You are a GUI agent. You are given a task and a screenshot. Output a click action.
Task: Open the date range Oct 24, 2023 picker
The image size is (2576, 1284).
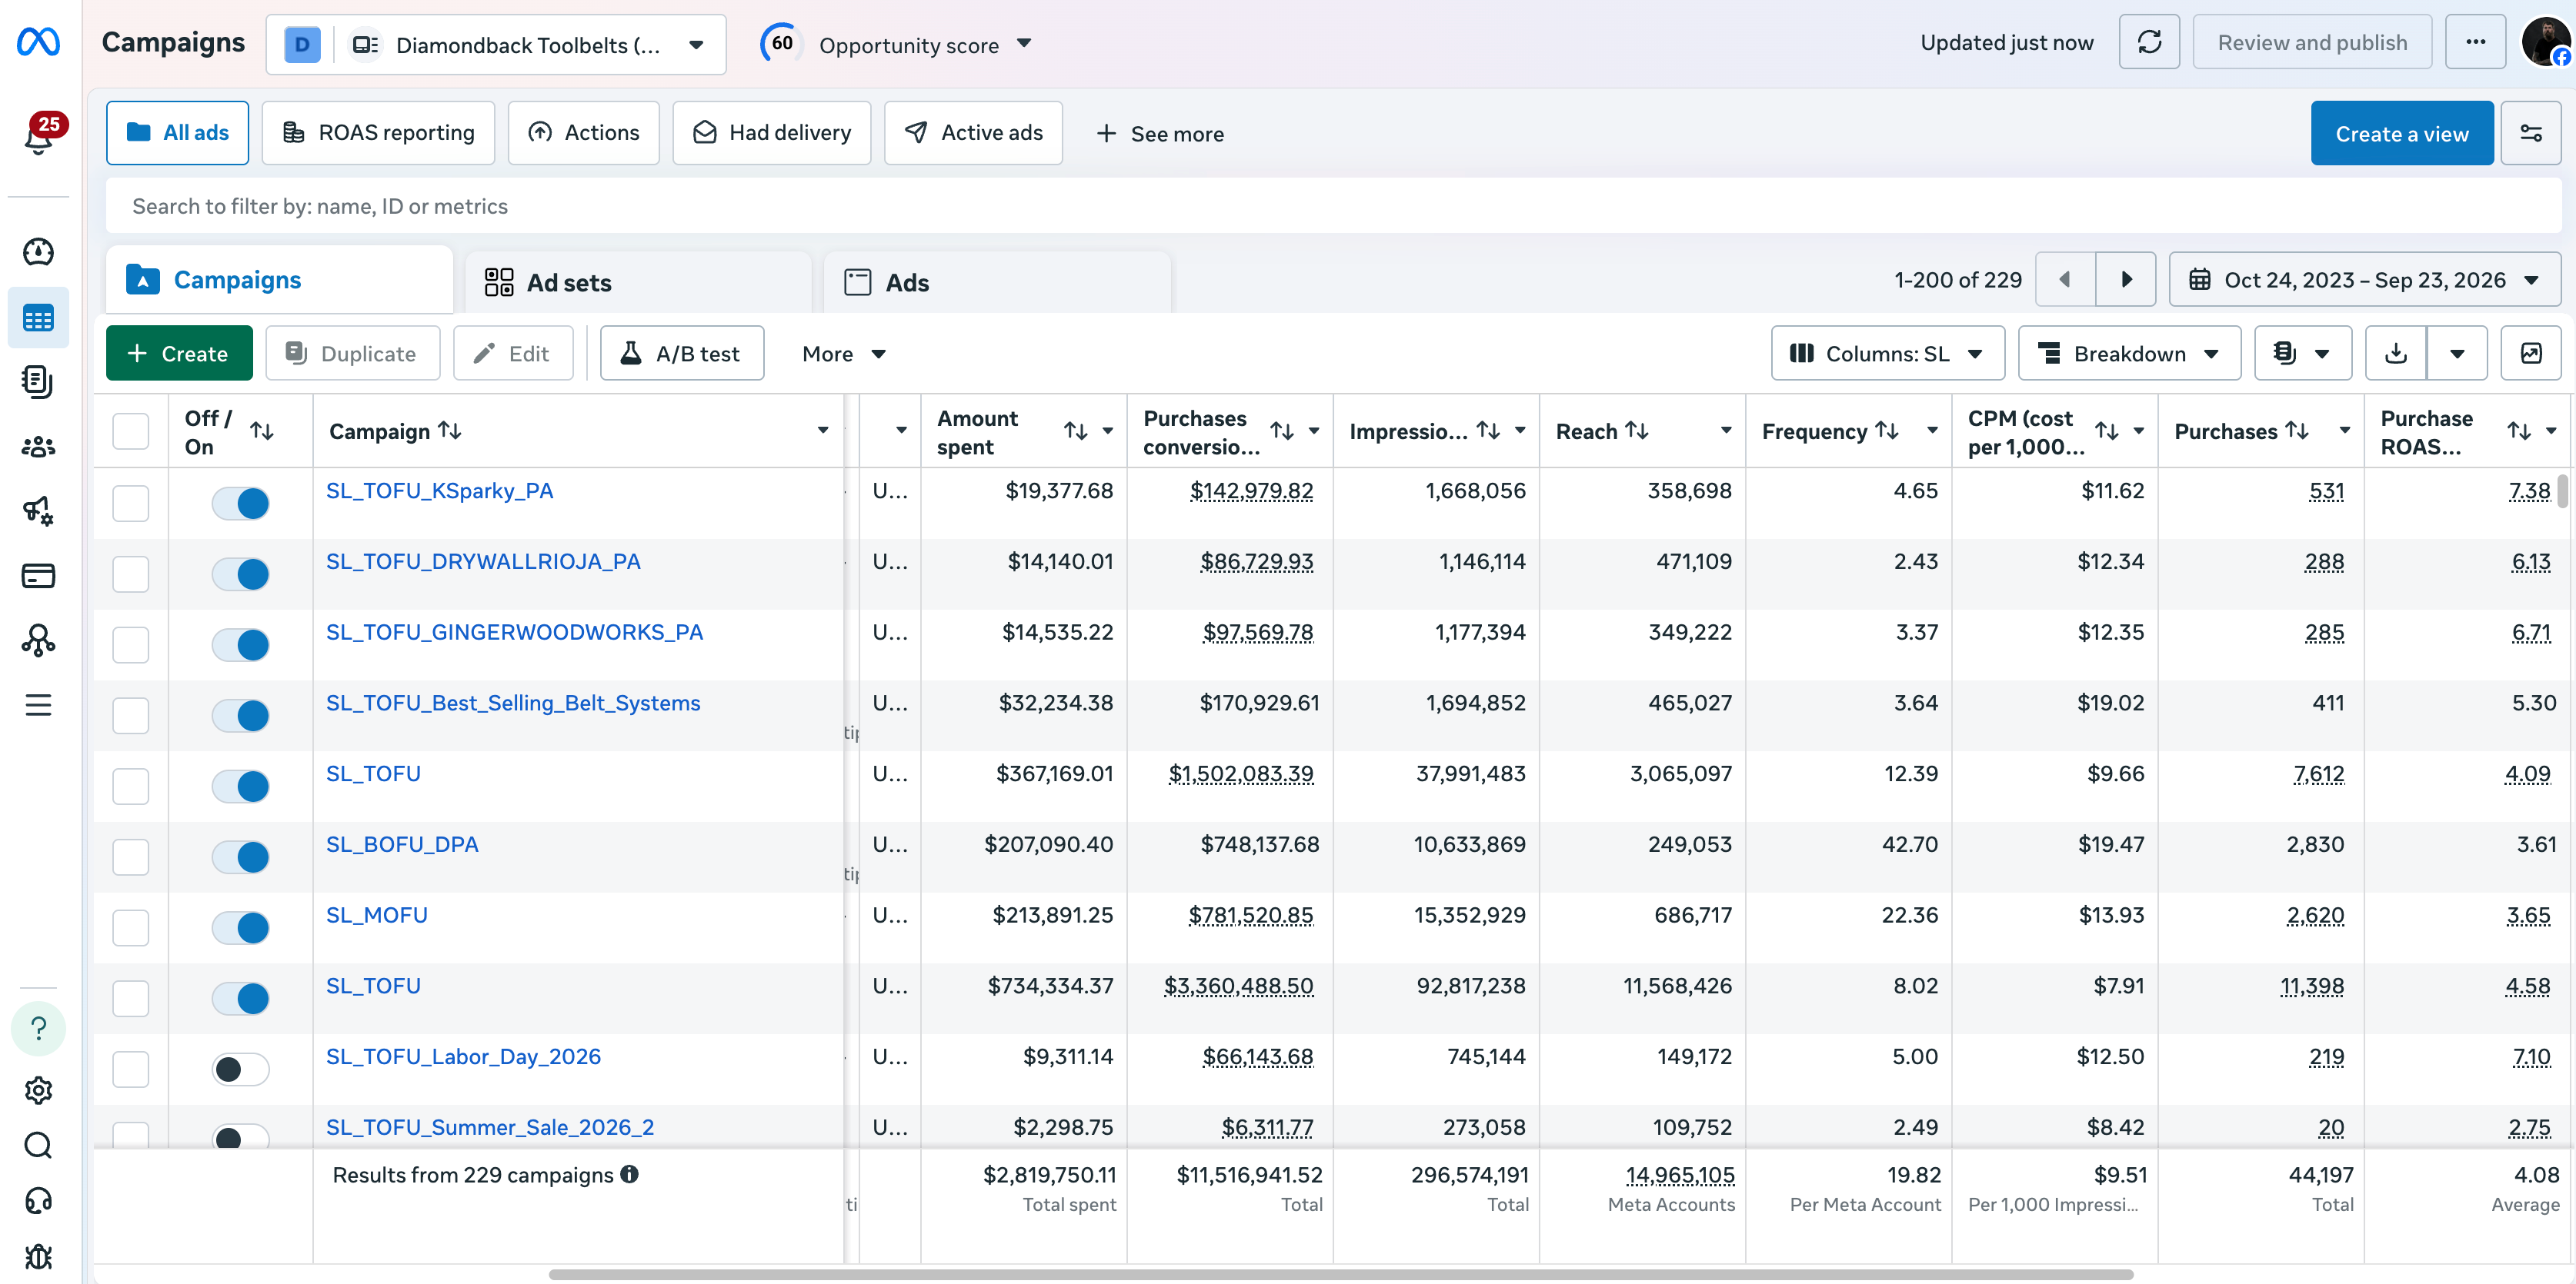[2364, 280]
